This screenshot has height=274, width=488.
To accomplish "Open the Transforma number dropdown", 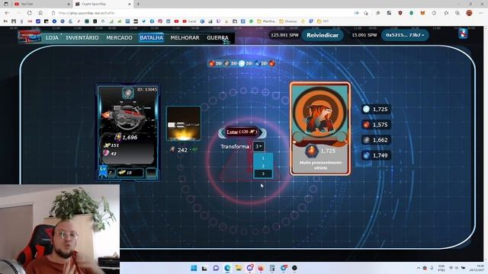I will [258, 146].
